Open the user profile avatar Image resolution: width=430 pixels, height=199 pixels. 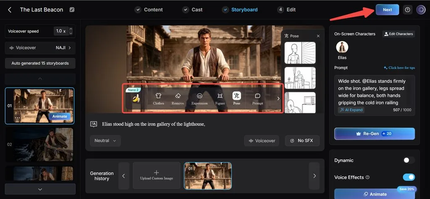pyautogui.click(x=421, y=10)
